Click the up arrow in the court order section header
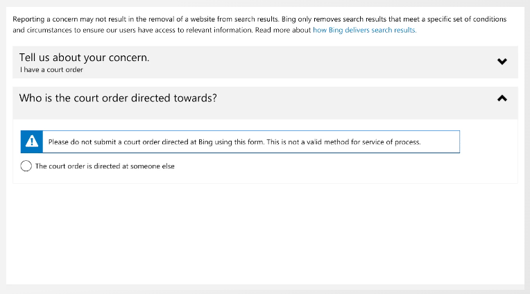The height and width of the screenshot is (294, 530). pos(502,98)
